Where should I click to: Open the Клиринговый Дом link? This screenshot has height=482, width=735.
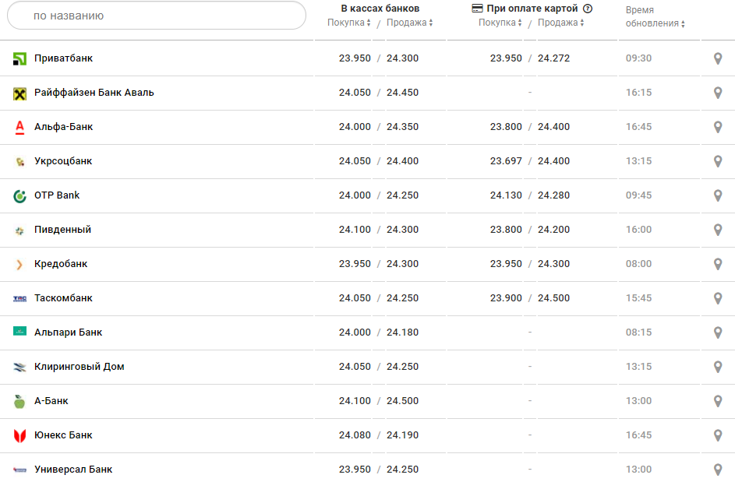click(79, 367)
